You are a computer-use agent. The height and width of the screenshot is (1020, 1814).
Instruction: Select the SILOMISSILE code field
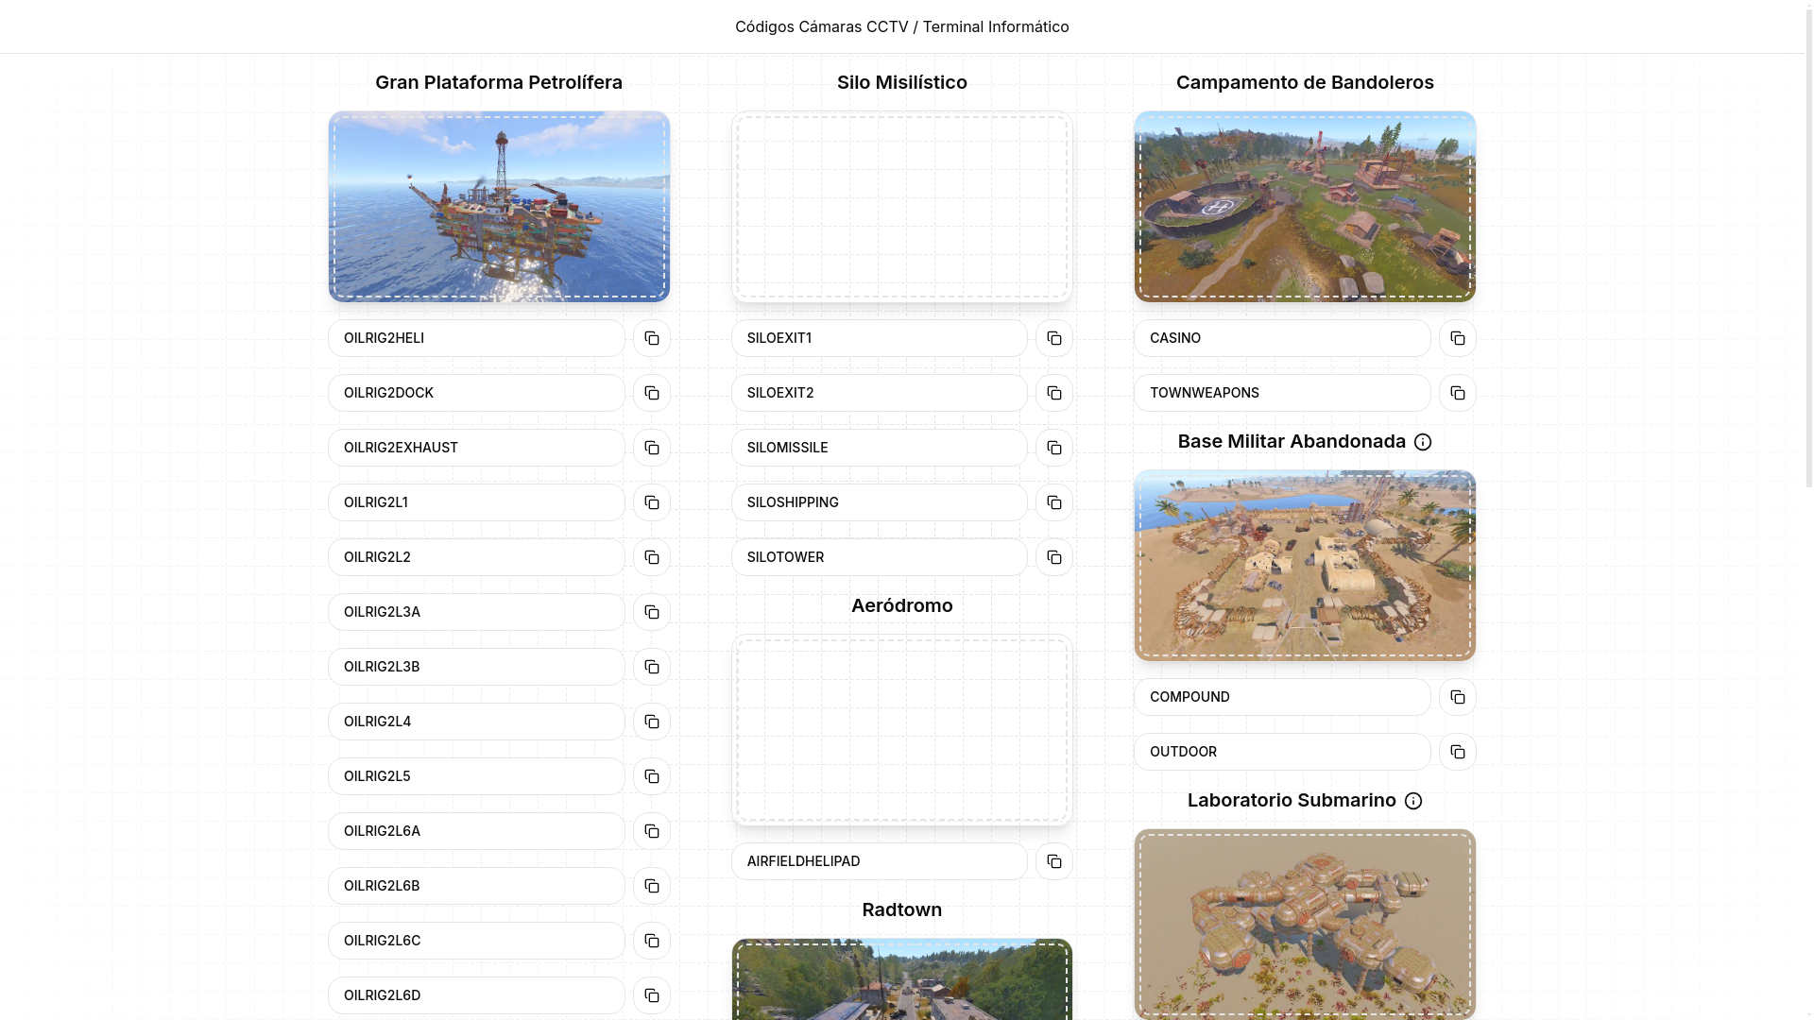click(880, 448)
